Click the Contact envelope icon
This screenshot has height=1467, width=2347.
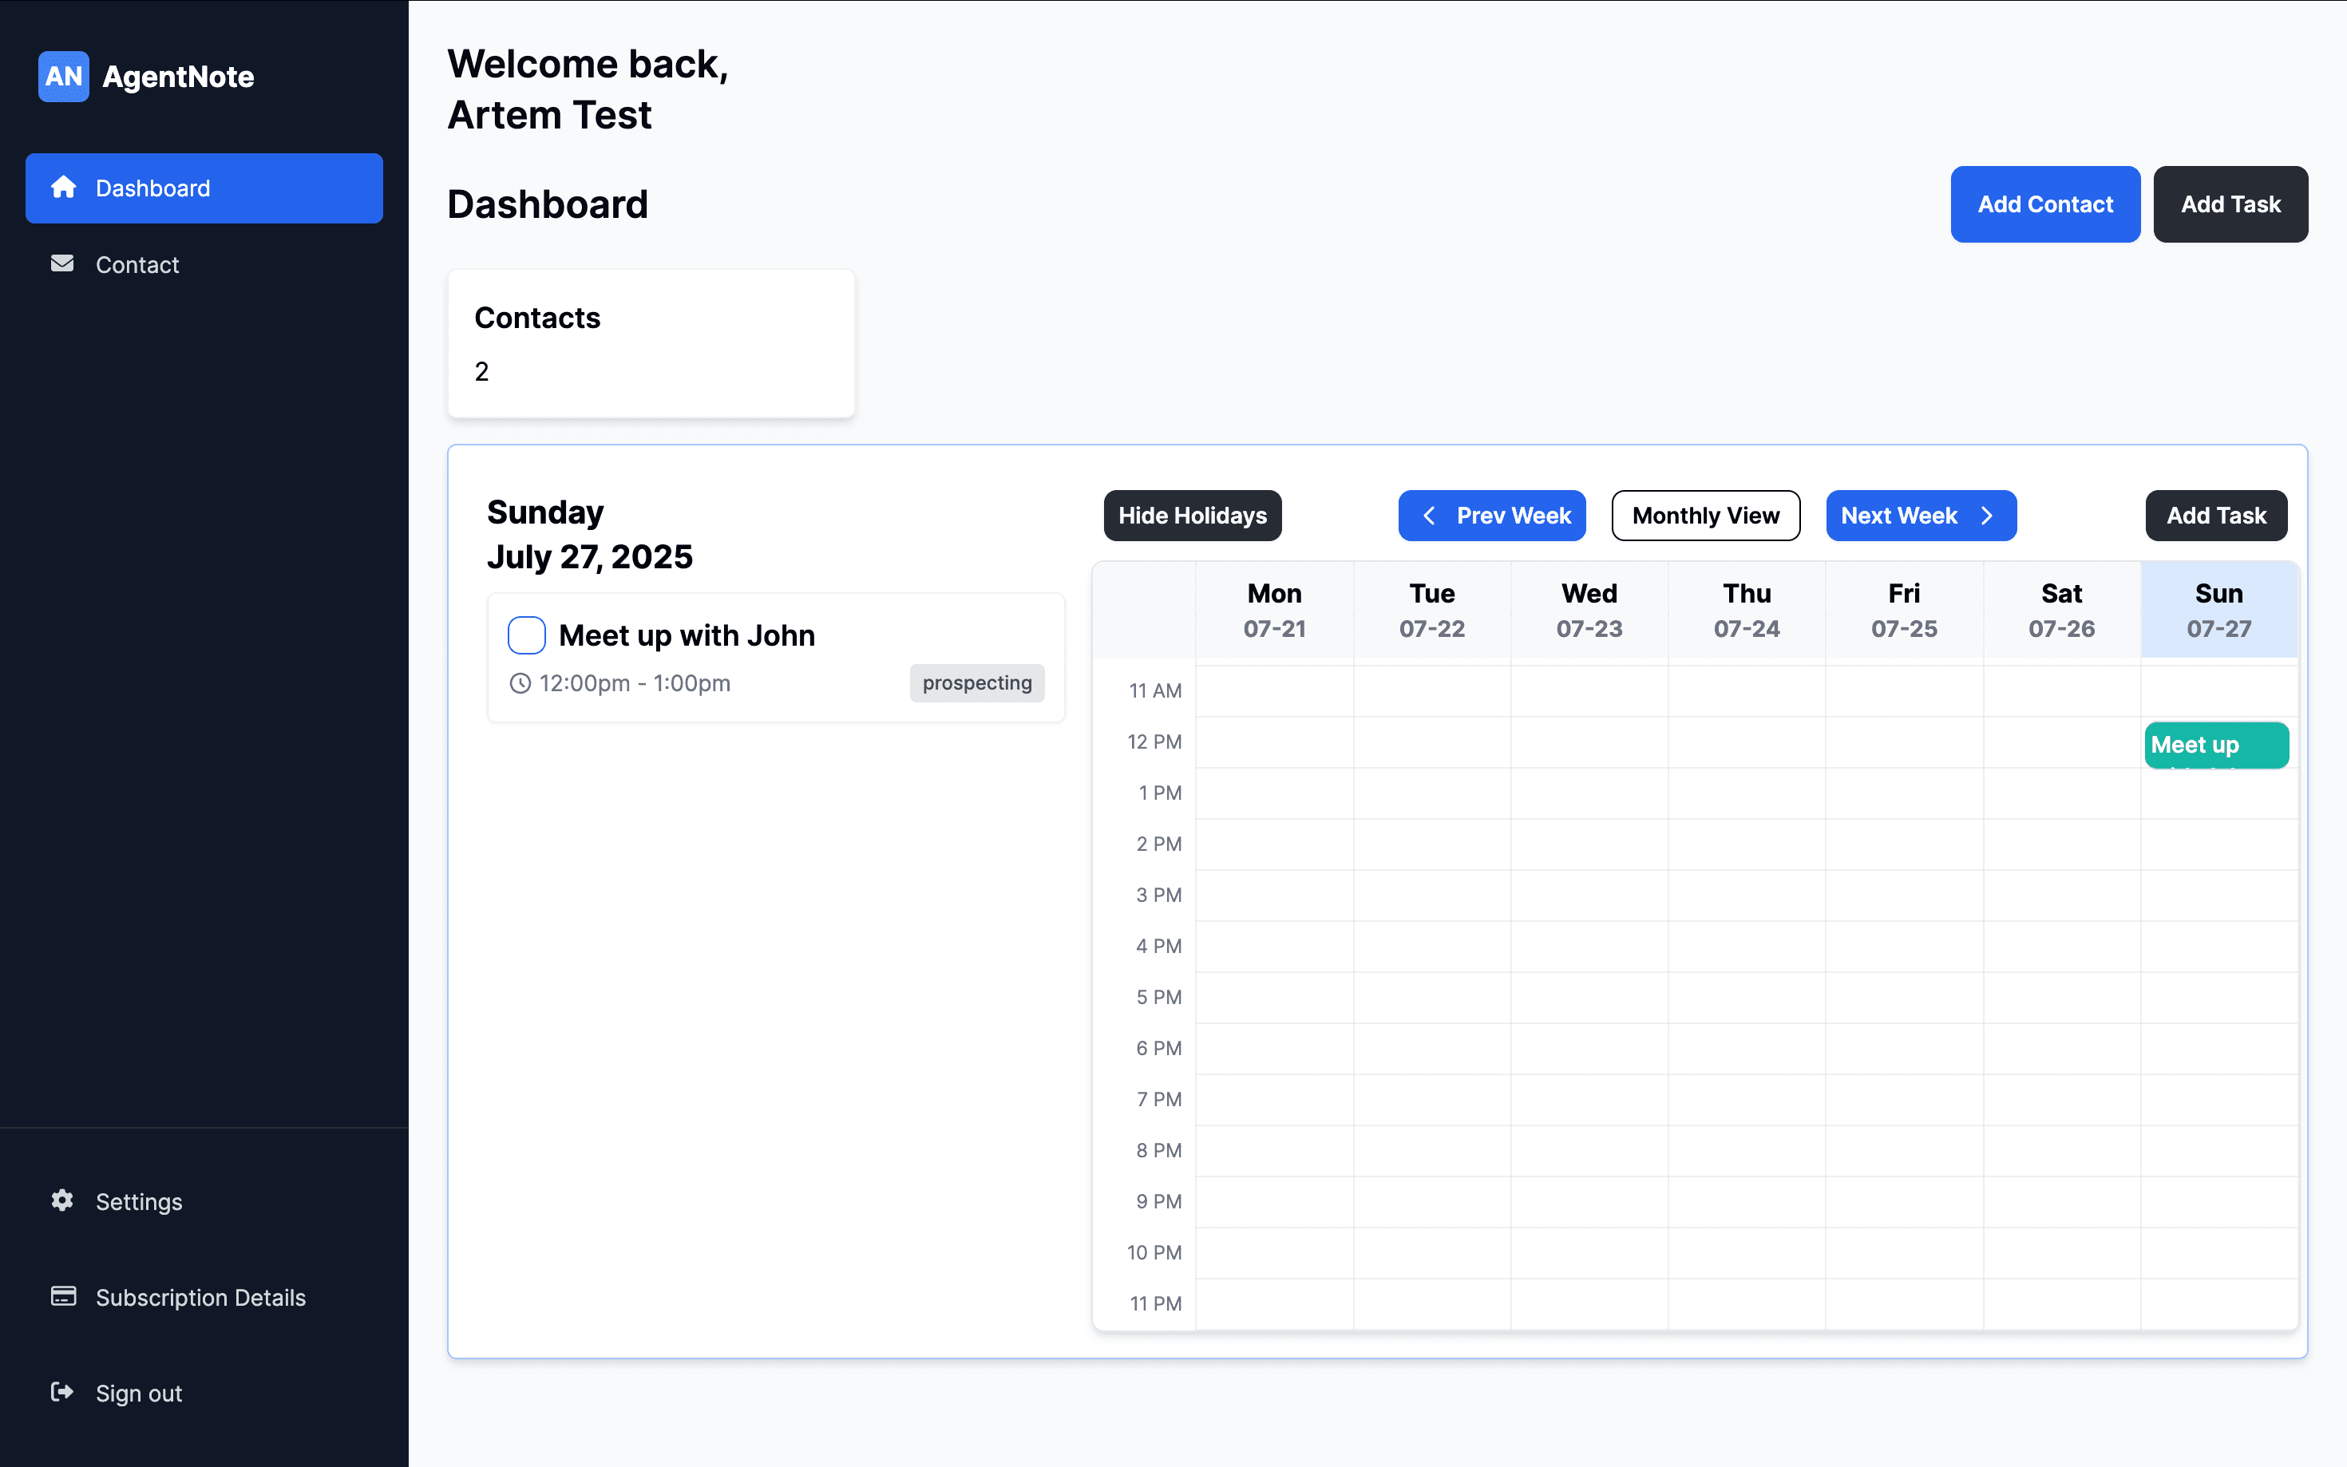(62, 264)
